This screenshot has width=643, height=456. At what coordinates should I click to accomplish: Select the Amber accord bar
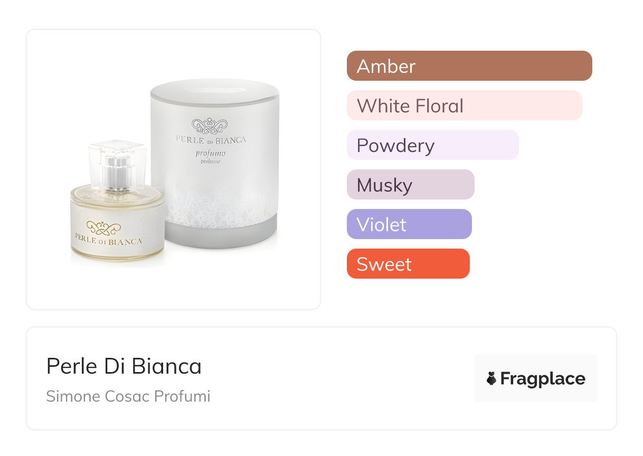pos(469,66)
